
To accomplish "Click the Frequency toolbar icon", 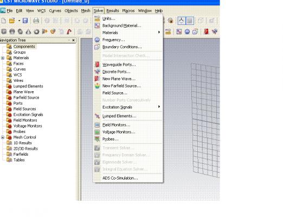I will pos(187,31).
